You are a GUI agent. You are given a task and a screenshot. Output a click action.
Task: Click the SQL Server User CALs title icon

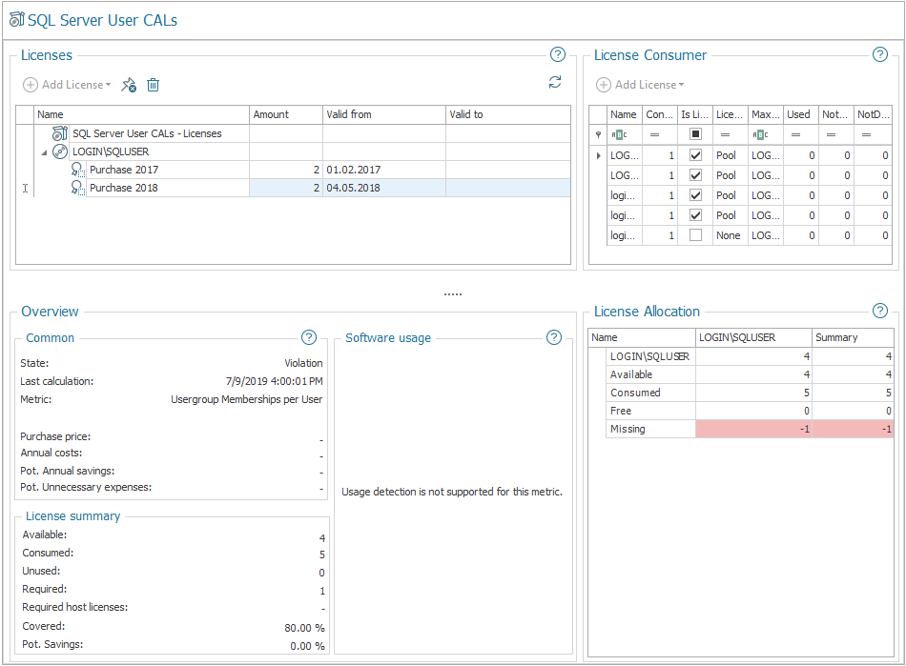(17, 20)
